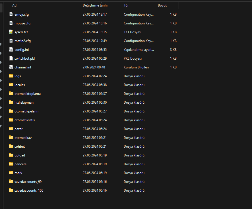Select the mark folder name
This screenshot has width=252, height=209.
18,173
